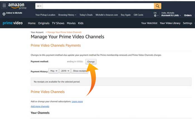Open the Originals tab in Prime Video
This screenshot has width=195, height=119.
(x=44, y=23)
